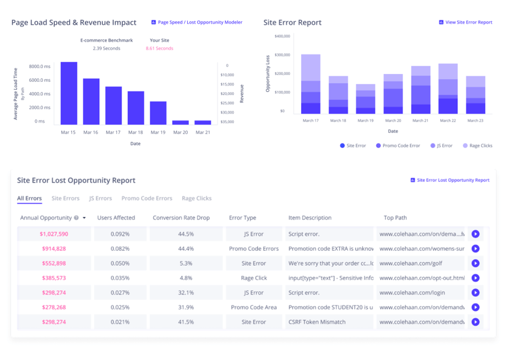Toggle the JS Error legend dot
The width and height of the screenshot is (507, 346).
[x=432, y=145]
